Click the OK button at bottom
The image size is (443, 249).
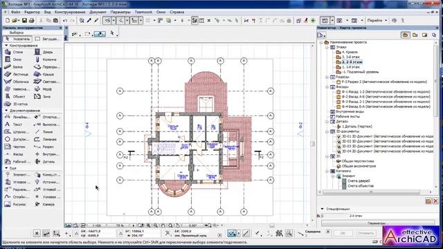point(343,233)
